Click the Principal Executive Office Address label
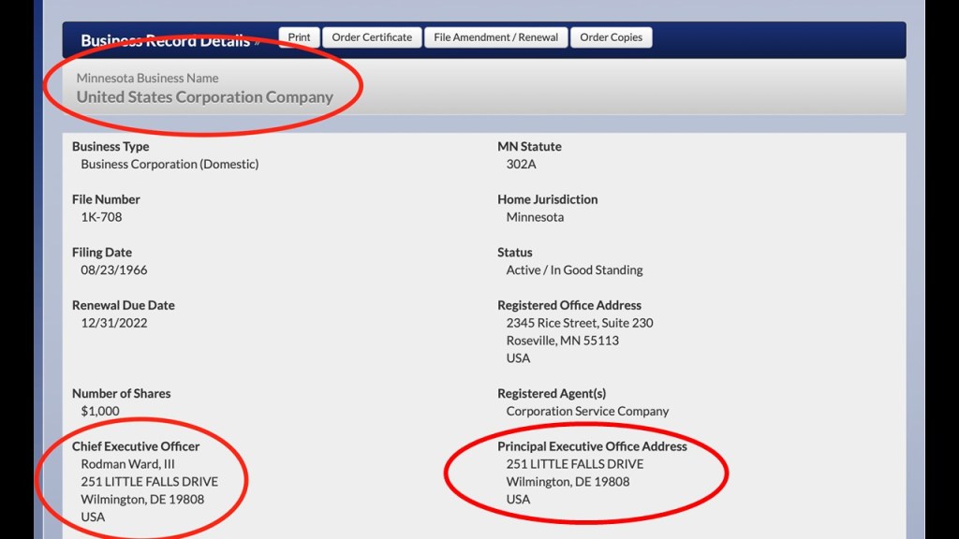 click(x=592, y=446)
